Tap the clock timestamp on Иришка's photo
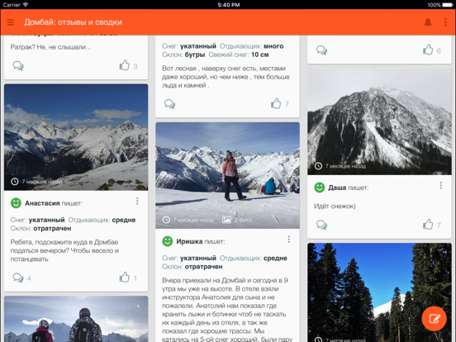The width and height of the screenshot is (456, 342). (x=188, y=220)
